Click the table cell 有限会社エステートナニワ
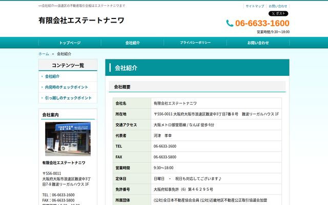Screen dimensions: 328x205 click(x=175, y=104)
